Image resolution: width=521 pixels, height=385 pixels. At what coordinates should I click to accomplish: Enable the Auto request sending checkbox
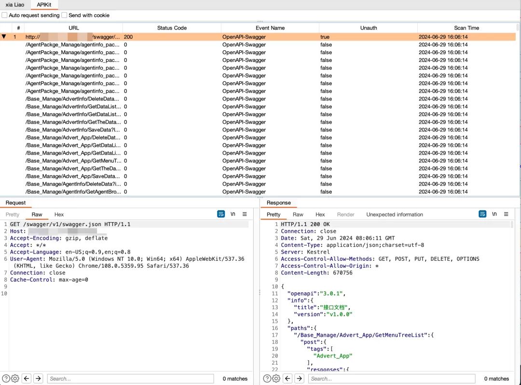tap(5, 15)
